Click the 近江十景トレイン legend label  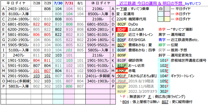coord(141,35)
